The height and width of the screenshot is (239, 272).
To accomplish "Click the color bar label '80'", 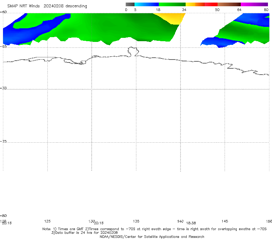I will tap(266, 10).
